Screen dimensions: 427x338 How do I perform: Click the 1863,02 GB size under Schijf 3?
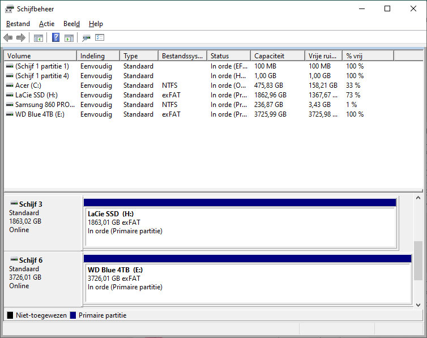[25, 221]
